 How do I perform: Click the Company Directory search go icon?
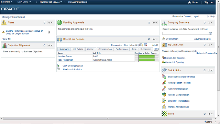(210, 33)
